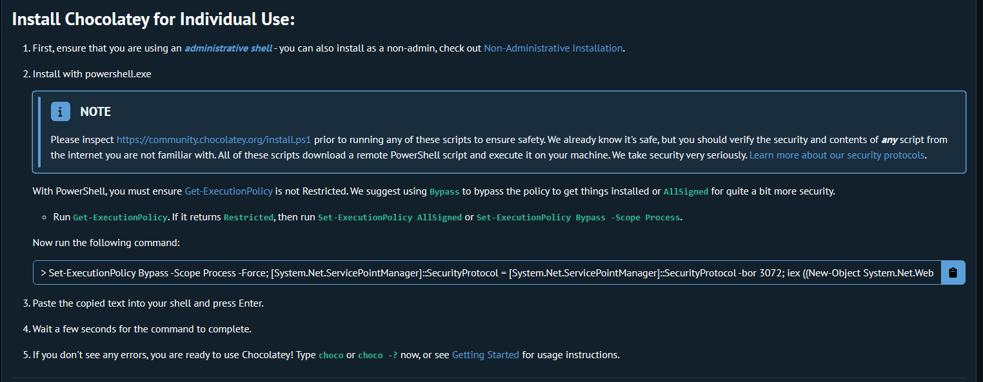The height and width of the screenshot is (382, 983).
Task: Click the 'Install with powershell.exe' step text
Action: (92, 74)
